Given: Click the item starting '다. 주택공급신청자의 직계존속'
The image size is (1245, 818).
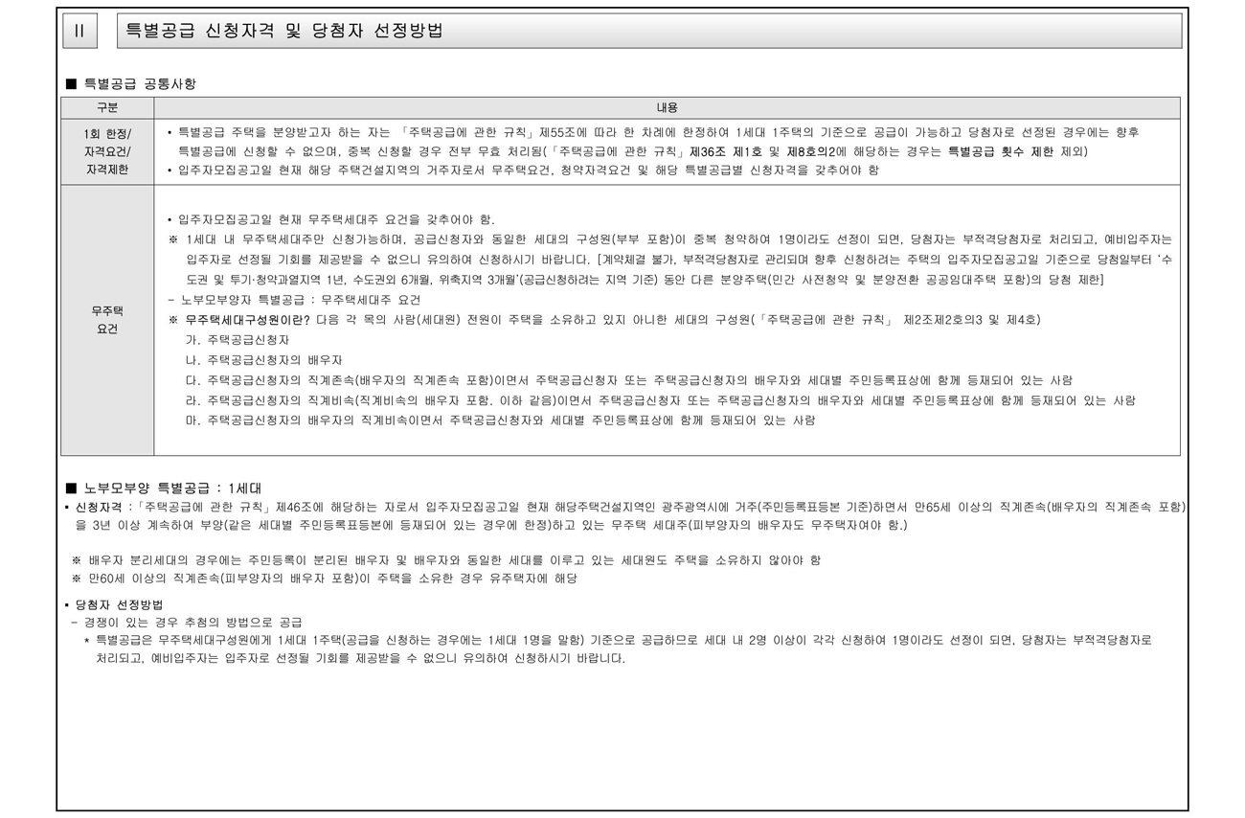Looking at the screenshot, I should (629, 380).
